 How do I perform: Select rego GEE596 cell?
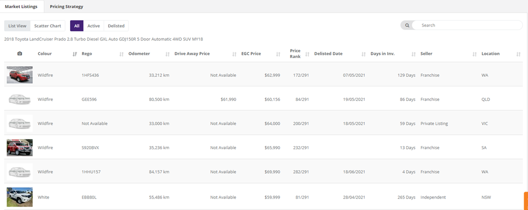pyautogui.click(x=89, y=100)
